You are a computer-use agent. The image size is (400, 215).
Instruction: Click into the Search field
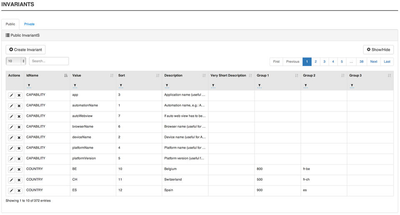coord(49,61)
